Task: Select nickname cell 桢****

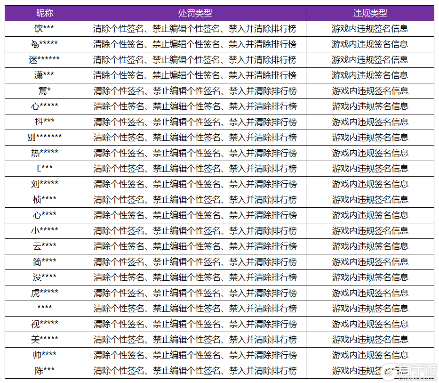Action: (x=44, y=200)
